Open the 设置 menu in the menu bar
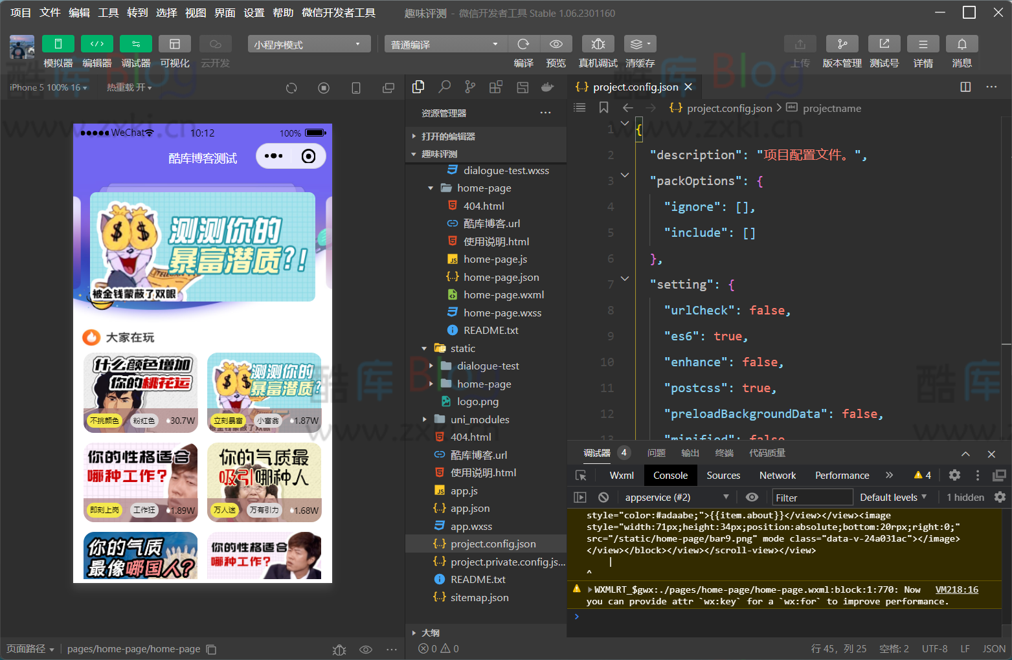 254,12
